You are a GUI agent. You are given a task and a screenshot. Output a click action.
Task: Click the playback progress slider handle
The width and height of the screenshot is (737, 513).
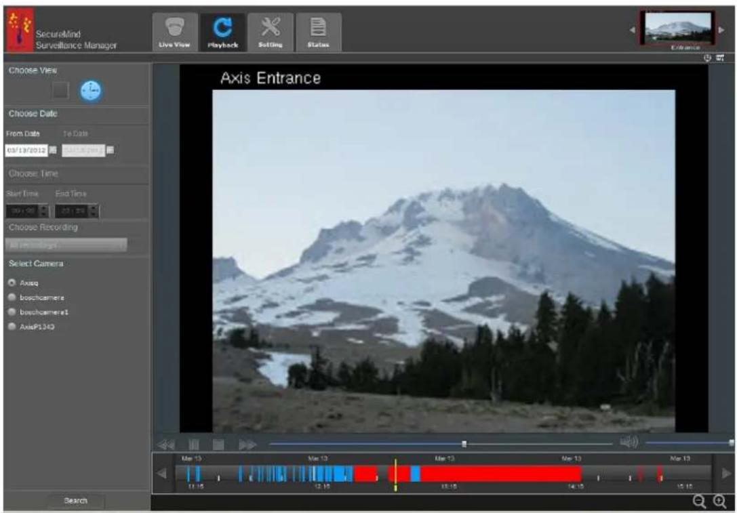[x=464, y=443]
